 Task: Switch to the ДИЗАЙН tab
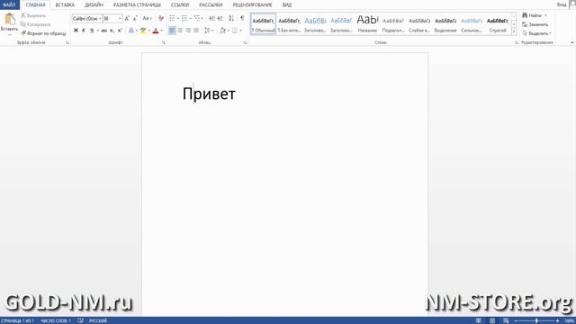pos(94,4)
